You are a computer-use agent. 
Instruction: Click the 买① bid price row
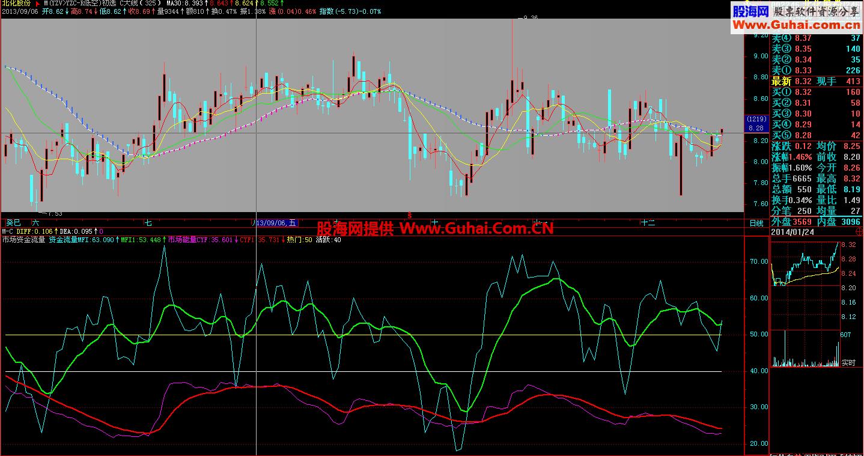[816, 92]
